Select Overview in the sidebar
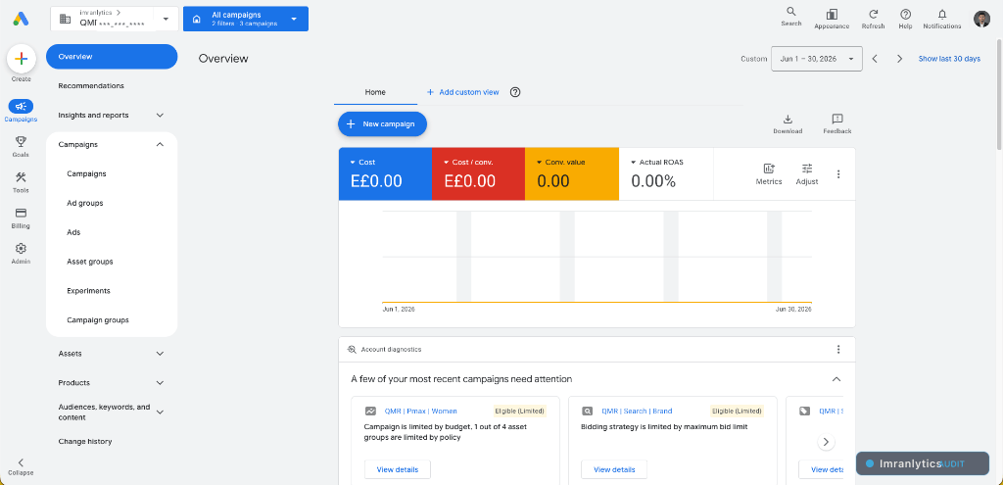This screenshot has height=485, width=1003. pos(112,56)
